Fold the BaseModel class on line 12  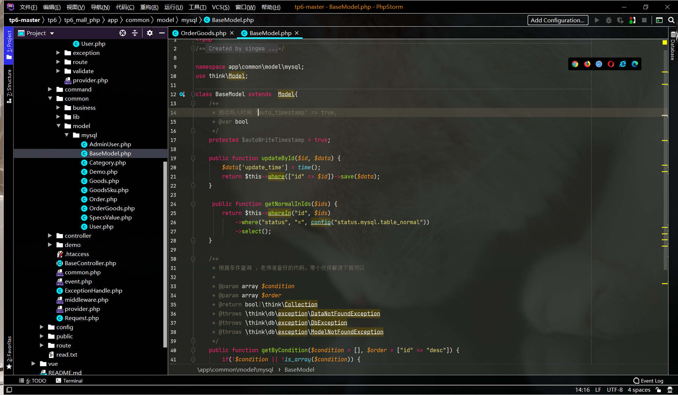point(193,94)
